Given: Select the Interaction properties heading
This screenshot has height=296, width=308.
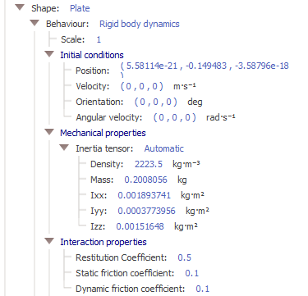Looking at the screenshot, I should coord(103,242).
